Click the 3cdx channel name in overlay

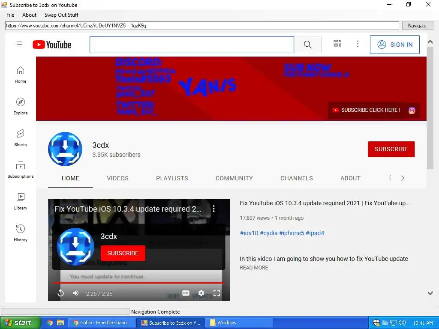point(108,236)
